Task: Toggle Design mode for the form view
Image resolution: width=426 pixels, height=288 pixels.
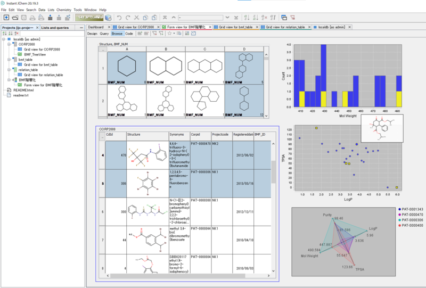Action: click(93, 33)
